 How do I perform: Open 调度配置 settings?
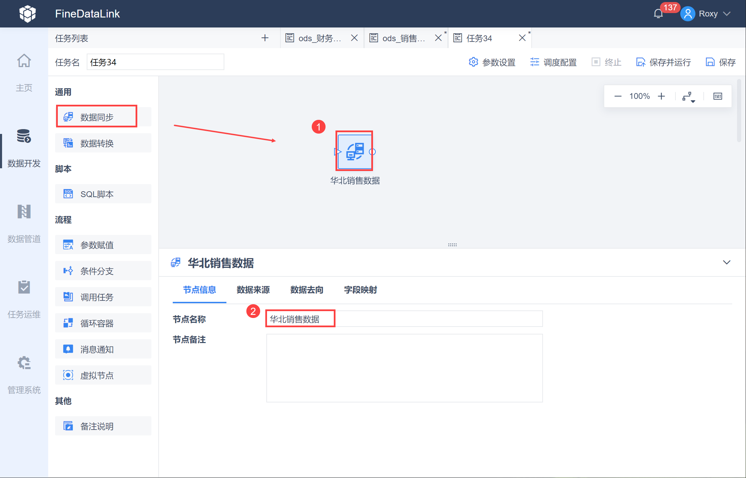(554, 62)
